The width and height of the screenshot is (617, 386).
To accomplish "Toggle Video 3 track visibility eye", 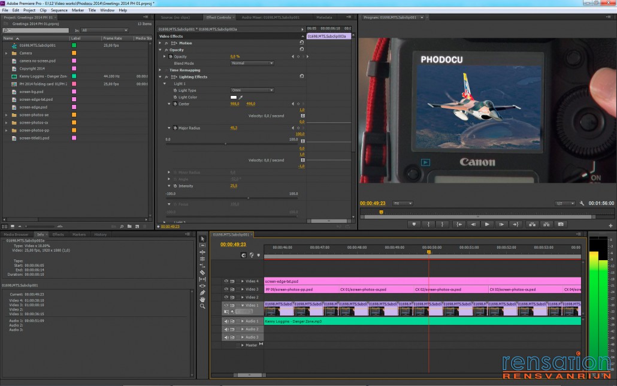I will pos(226,289).
